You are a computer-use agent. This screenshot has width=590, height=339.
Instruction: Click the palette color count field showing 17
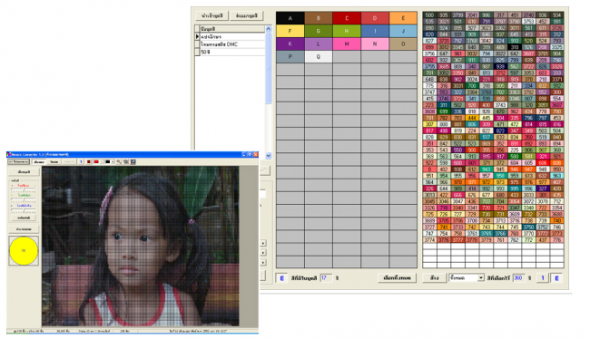[x=326, y=277]
